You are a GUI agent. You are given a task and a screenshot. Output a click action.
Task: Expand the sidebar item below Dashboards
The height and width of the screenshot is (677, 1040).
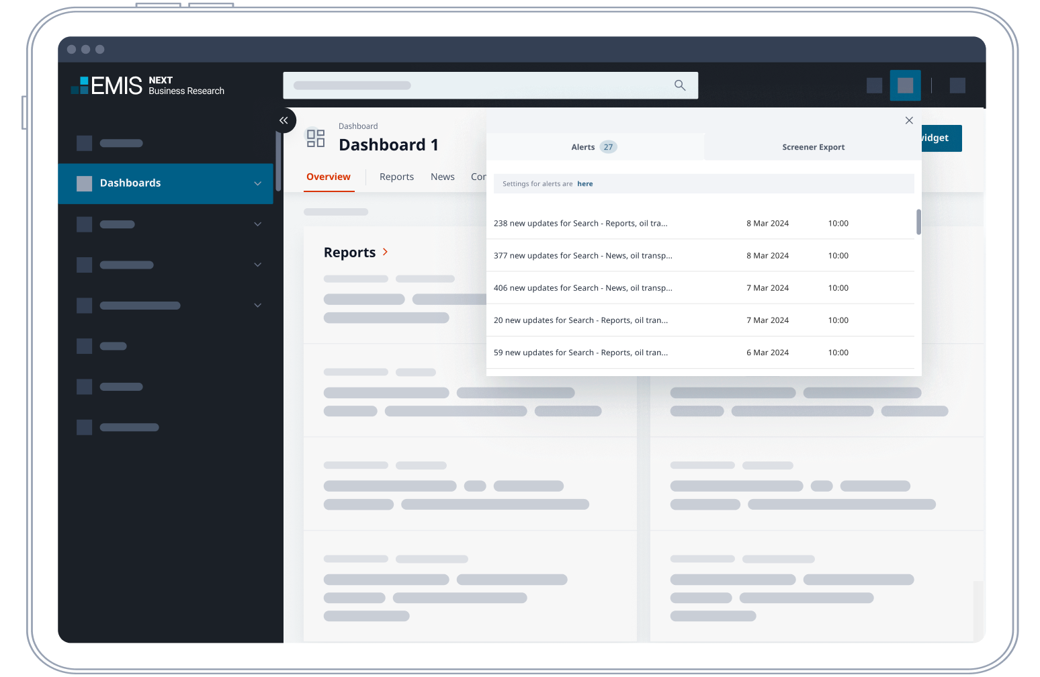tap(257, 224)
